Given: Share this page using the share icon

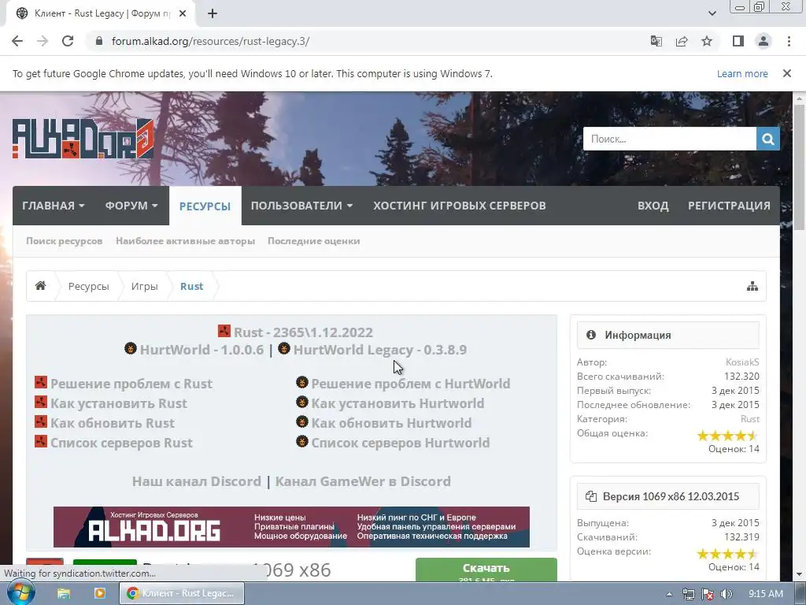Looking at the screenshot, I should [x=682, y=41].
